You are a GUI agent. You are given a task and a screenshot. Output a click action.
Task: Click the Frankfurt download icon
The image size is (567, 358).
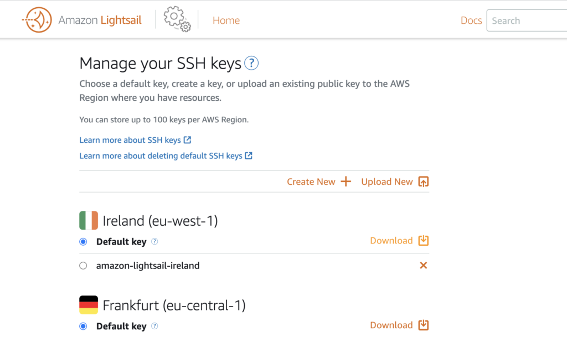coord(424,325)
